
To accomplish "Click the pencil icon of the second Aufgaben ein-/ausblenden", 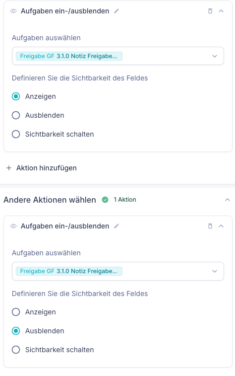I will click(117, 226).
